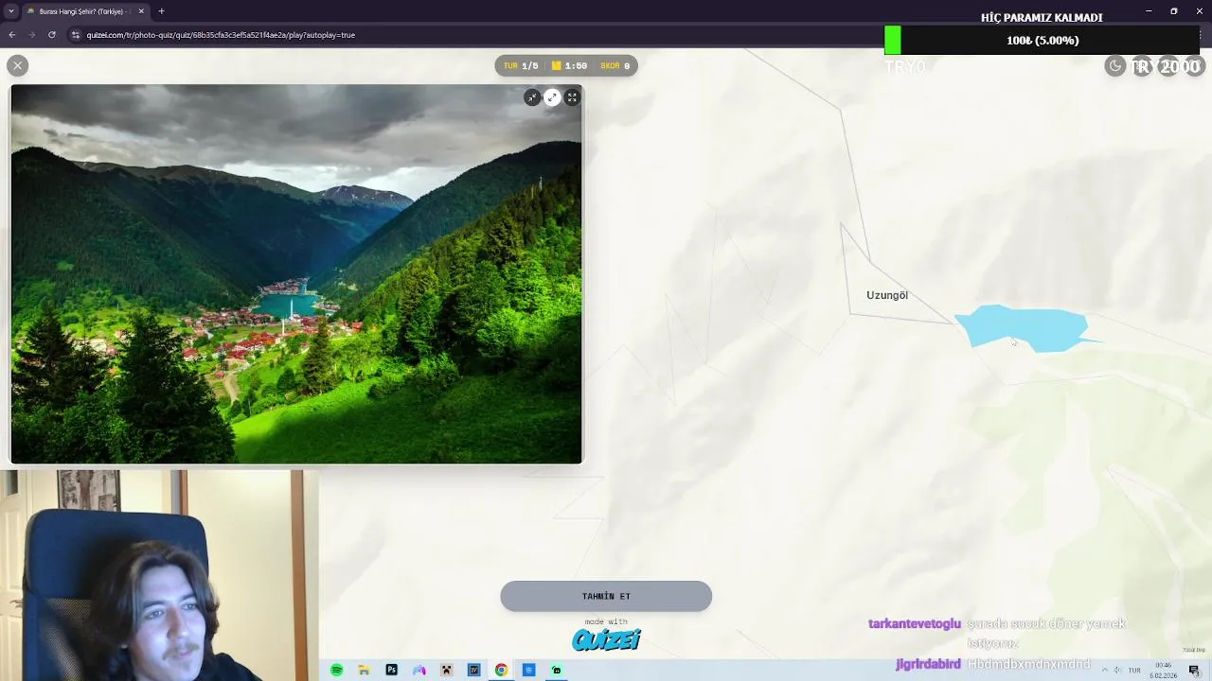Click the browser address bar URL
The height and width of the screenshot is (681, 1212).
(x=221, y=35)
